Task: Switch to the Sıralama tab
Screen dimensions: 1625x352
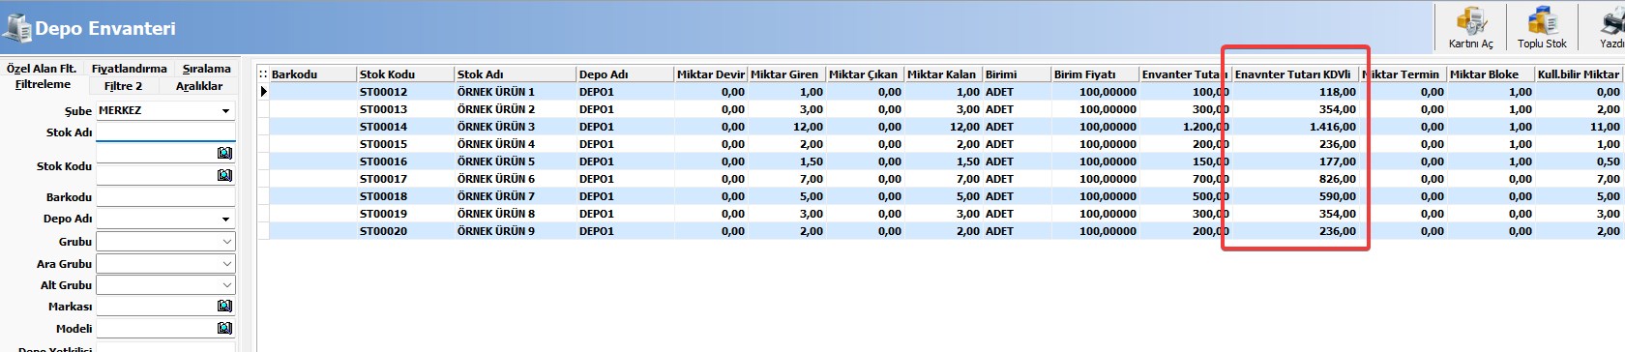Action: (206, 69)
